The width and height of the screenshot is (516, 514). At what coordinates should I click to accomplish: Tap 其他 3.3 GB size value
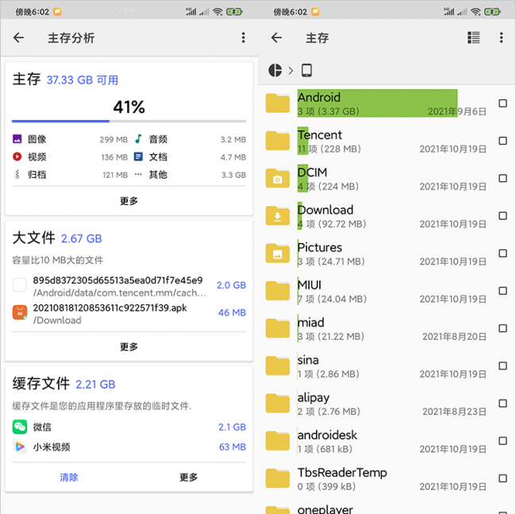[x=233, y=175]
